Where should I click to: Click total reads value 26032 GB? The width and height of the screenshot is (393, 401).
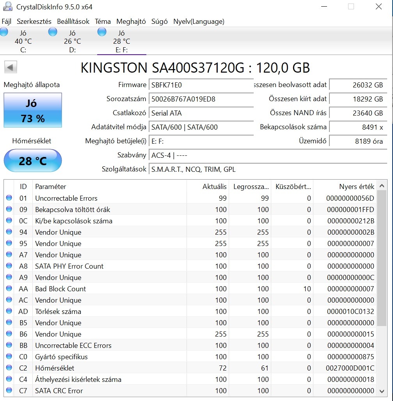358,85
